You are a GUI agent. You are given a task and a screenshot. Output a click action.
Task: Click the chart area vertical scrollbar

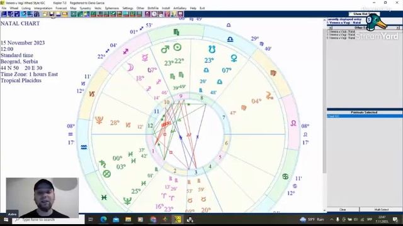point(324,97)
